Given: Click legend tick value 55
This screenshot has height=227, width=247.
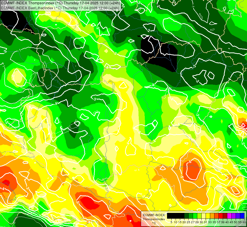Looking at the screenshot, I should click(240, 222).
